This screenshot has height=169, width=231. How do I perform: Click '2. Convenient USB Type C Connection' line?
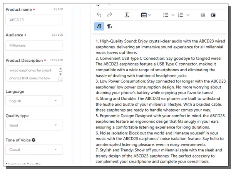click(159, 58)
